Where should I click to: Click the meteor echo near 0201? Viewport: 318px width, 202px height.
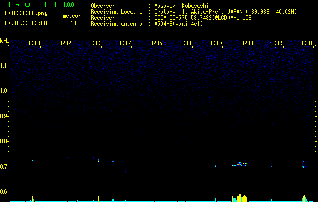tap(33, 161)
